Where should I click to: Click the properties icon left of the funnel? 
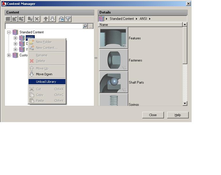pyautogui.click(x=61, y=19)
